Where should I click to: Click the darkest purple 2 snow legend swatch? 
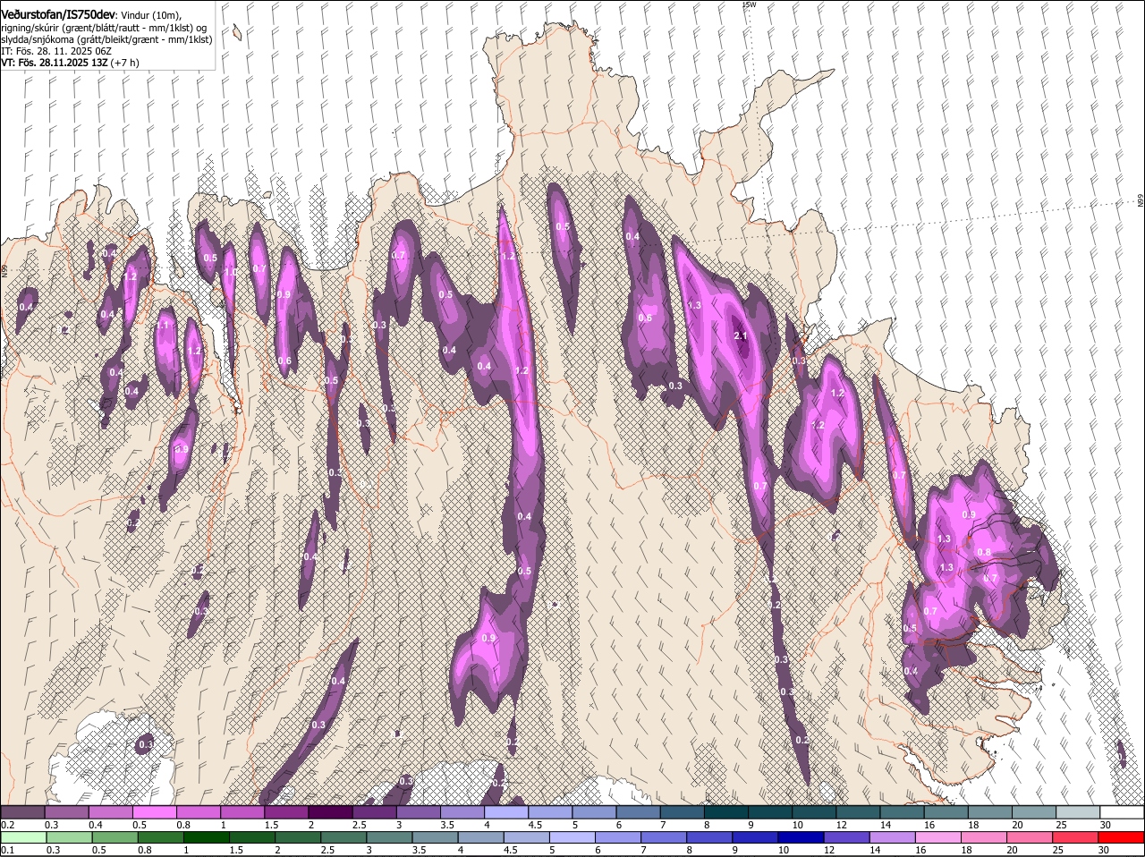click(330, 811)
